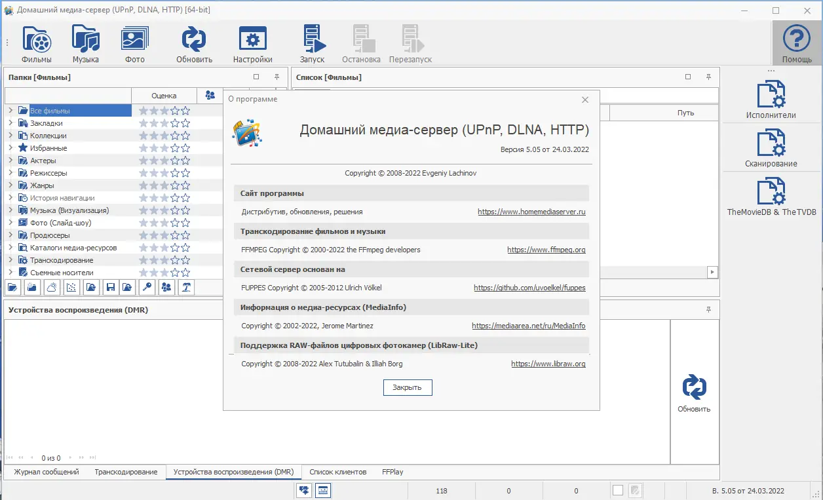Click the Обновить toolbar icon beside Фото
The image size is (823, 500).
pos(194,43)
